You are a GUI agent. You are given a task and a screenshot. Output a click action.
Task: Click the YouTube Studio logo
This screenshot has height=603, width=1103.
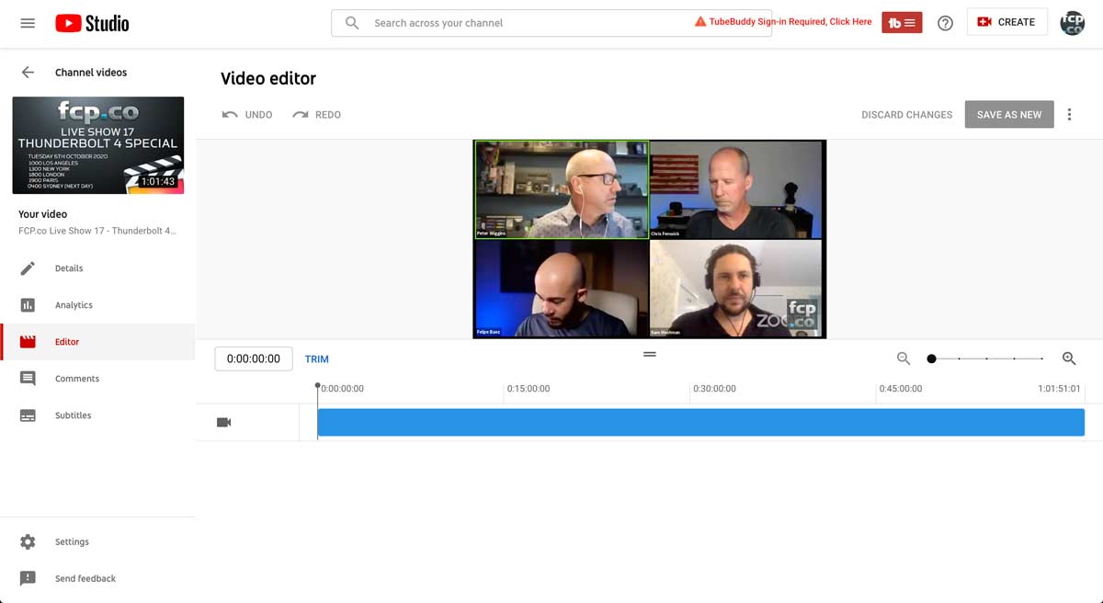click(x=92, y=23)
